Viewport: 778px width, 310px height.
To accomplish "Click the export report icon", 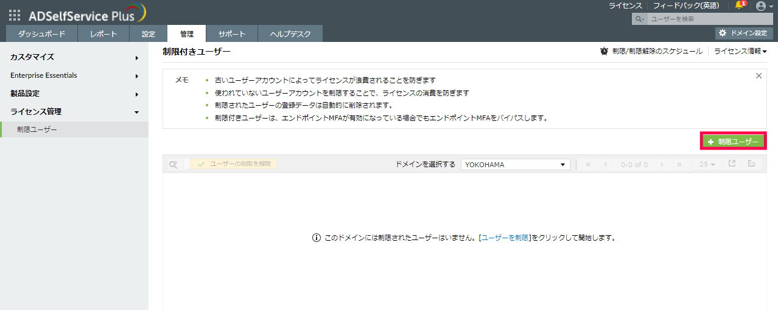I will [x=732, y=164].
